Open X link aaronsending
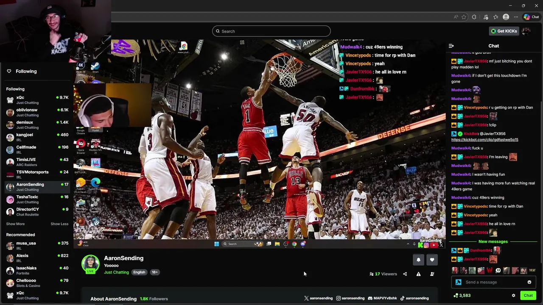This screenshot has width=543, height=305. coord(318,298)
